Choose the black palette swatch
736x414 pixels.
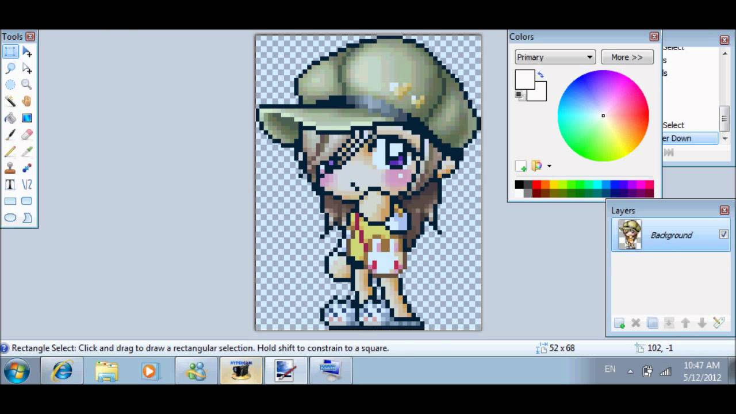tap(519, 185)
